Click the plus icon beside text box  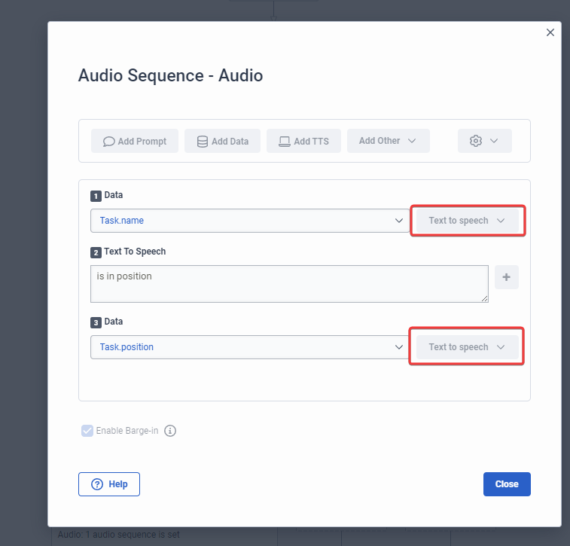point(506,277)
